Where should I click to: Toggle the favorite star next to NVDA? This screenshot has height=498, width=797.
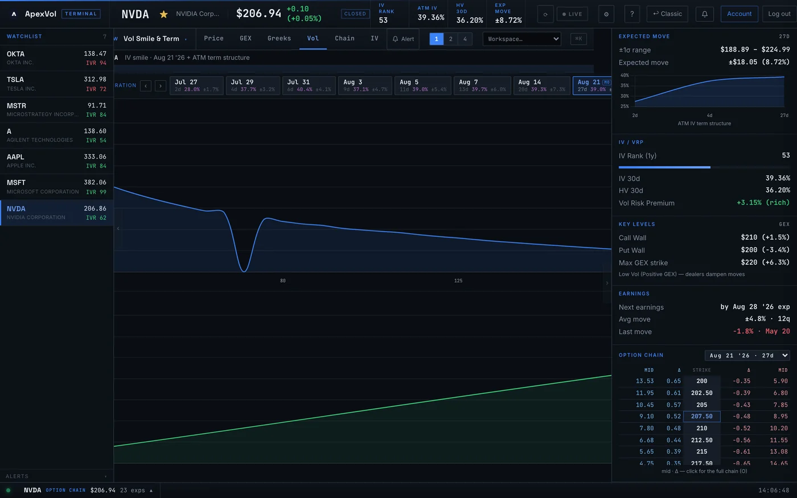click(163, 14)
